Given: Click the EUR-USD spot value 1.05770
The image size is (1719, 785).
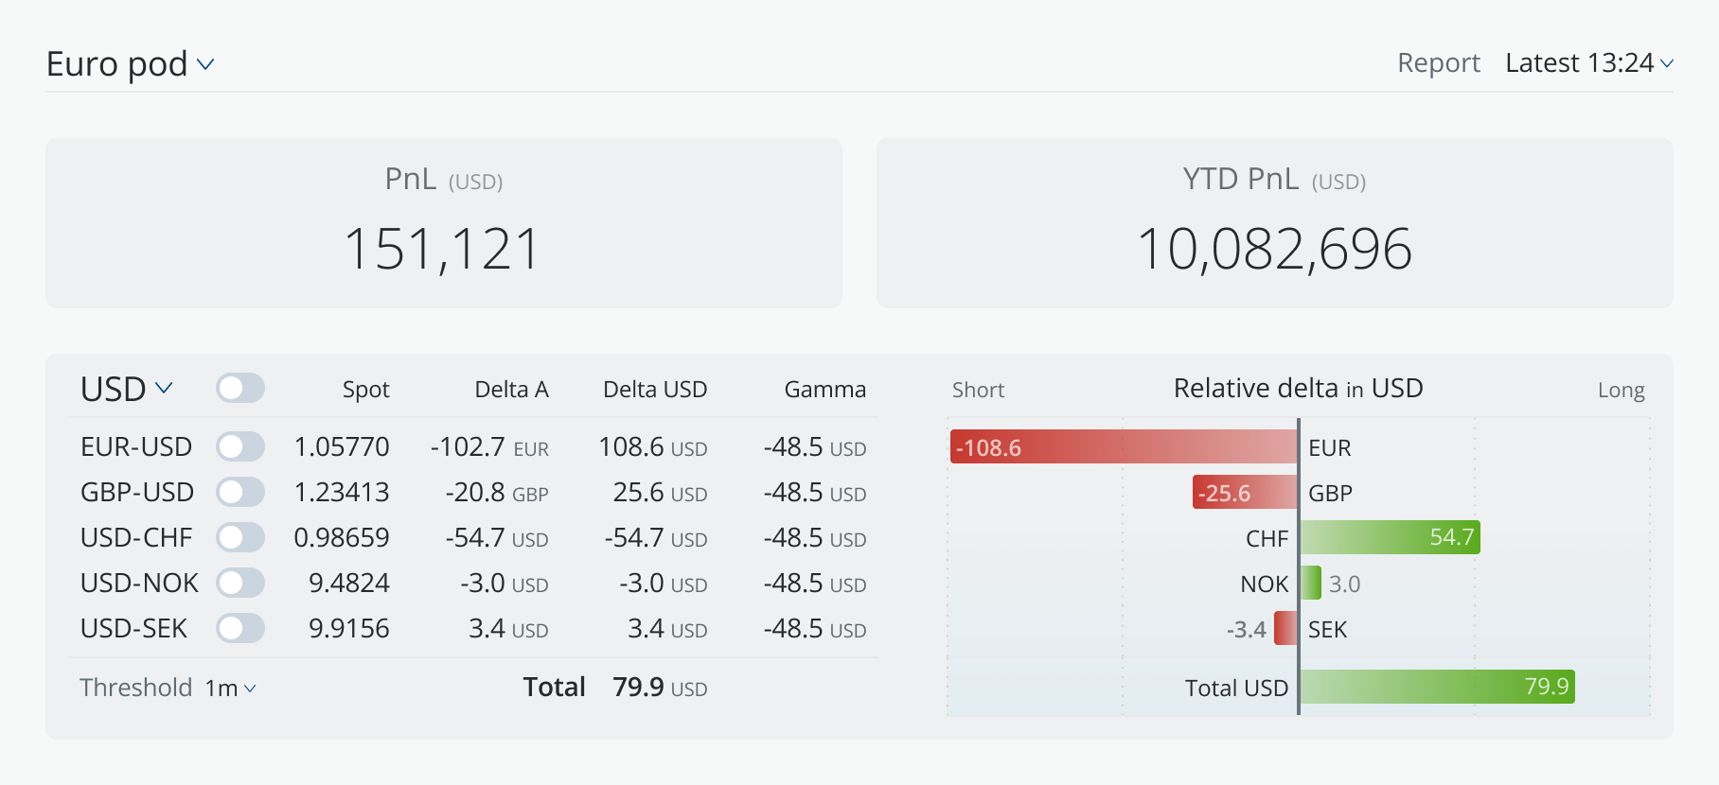Looking at the screenshot, I should click(x=342, y=446).
